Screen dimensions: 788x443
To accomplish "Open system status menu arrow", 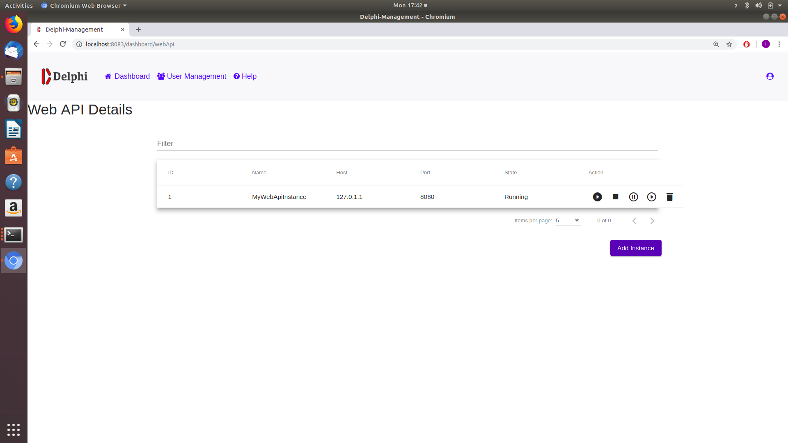I will tap(780, 5).
